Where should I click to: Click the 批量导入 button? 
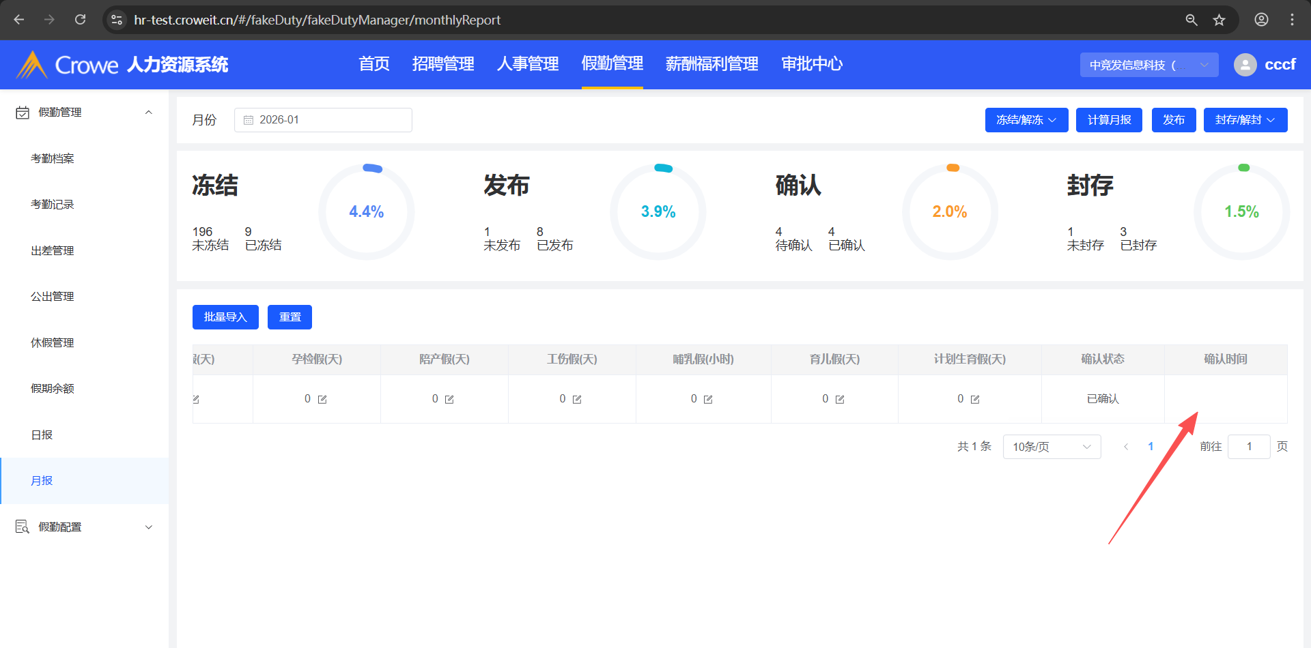point(225,317)
